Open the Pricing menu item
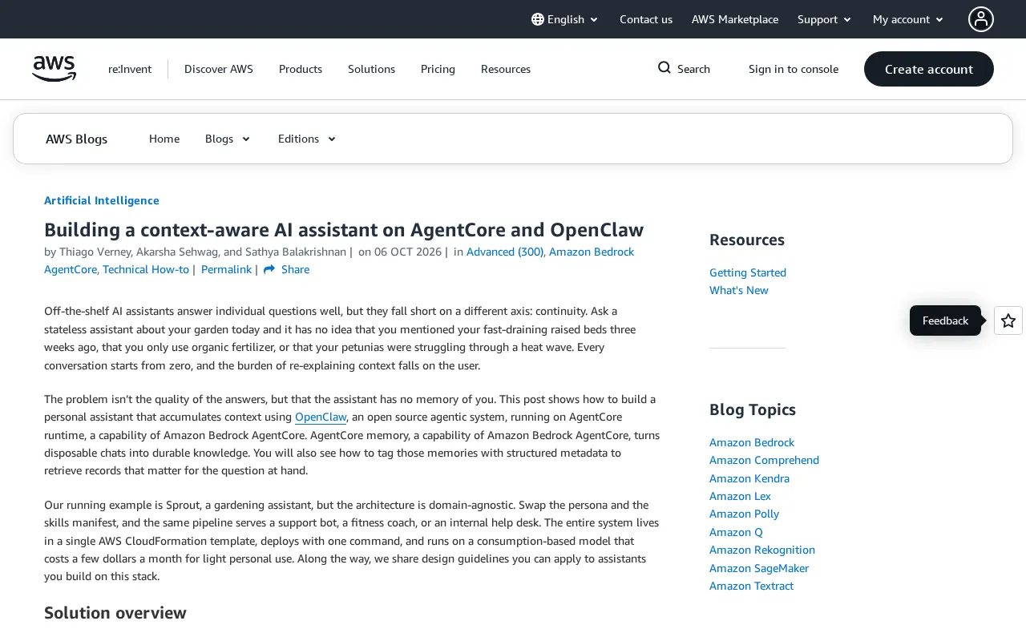 [438, 69]
